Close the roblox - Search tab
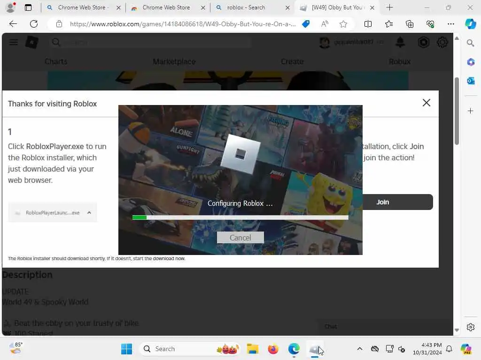Viewport: 481px width, 360px height. coord(287,7)
